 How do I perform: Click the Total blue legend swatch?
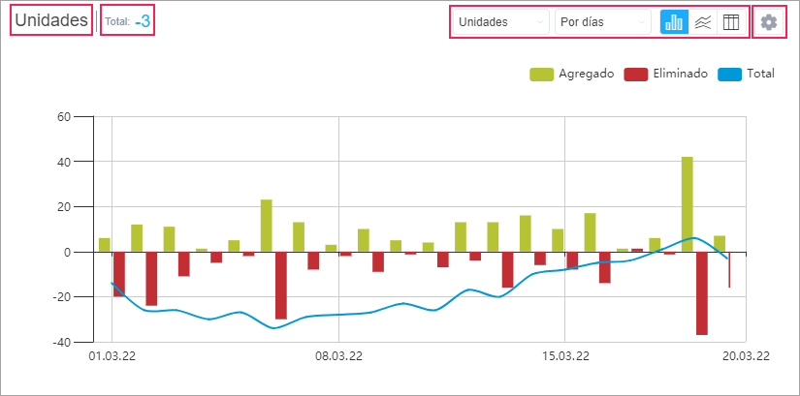731,74
